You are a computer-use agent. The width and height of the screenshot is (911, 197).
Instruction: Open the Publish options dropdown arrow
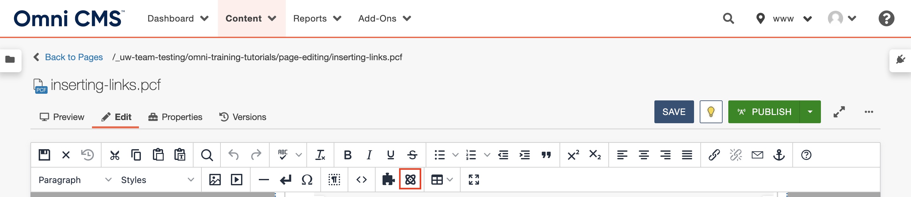(810, 112)
